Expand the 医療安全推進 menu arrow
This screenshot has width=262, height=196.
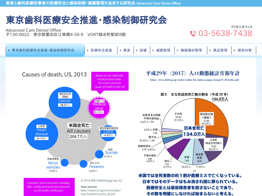tap(88, 51)
